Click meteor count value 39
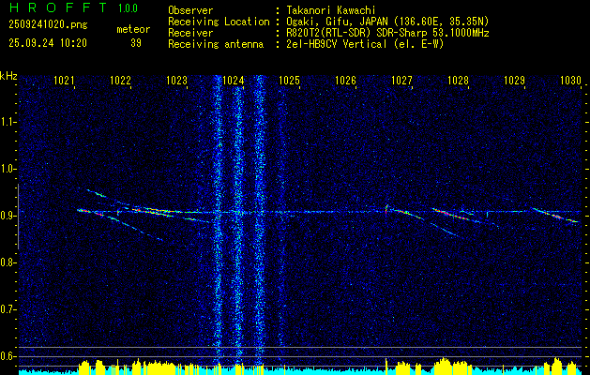 click(136, 43)
